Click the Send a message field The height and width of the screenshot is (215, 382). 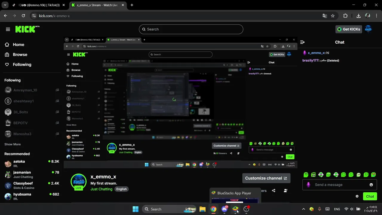coord(339,185)
